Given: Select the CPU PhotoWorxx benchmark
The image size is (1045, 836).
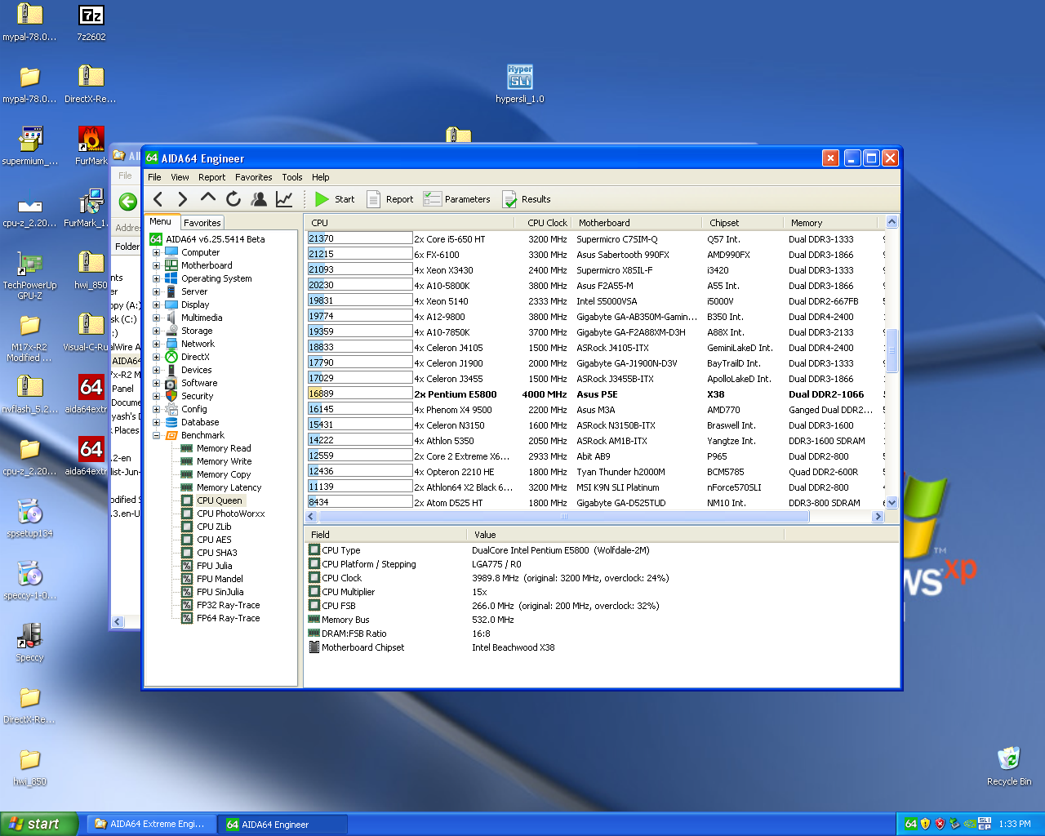Looking at the screenshot, I should [230, 514].
